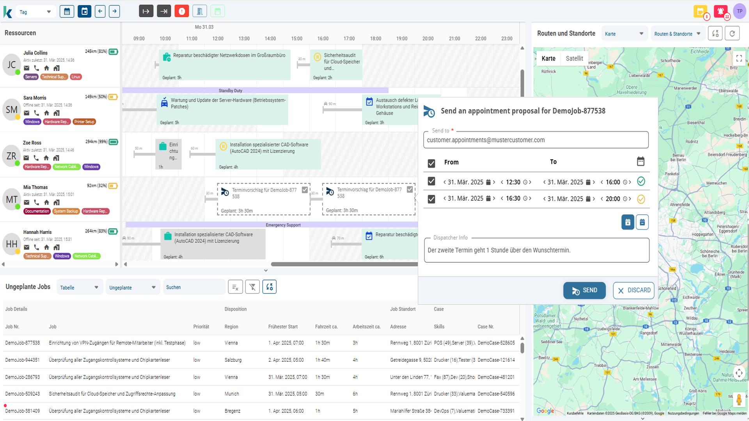
Task: Open the TP user profile avatar
Action: click(x=740, y=11)
